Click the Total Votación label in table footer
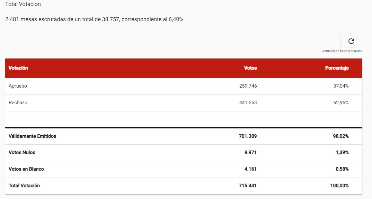This screenshot has height=199, width=372. point(24,186)
